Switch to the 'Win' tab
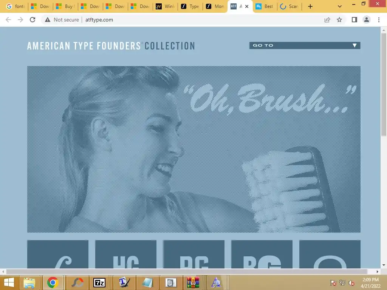The image size is (387, 290). 166,6
